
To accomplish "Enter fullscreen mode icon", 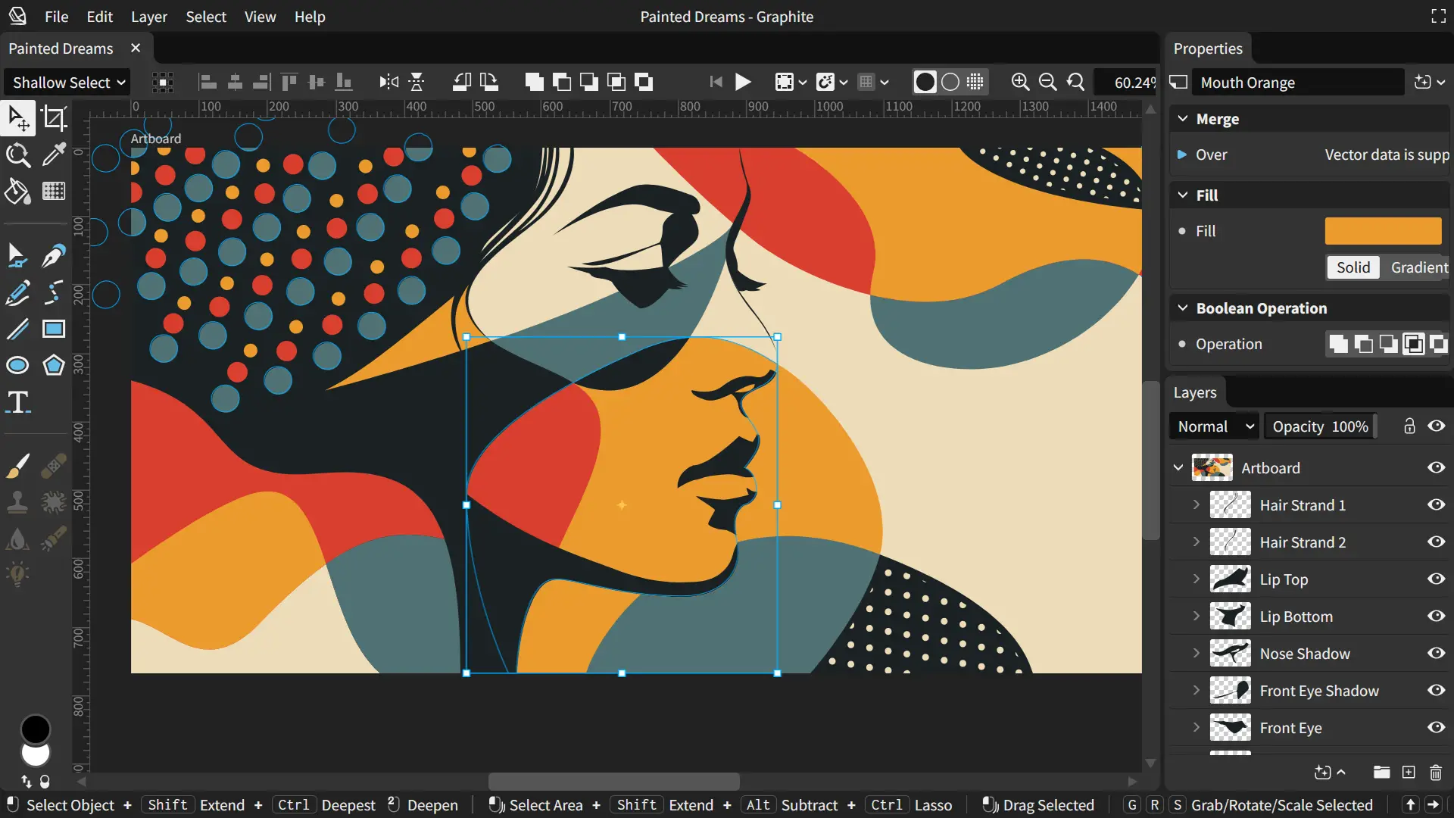I will pyautogui.click(x=1438, y=16).
